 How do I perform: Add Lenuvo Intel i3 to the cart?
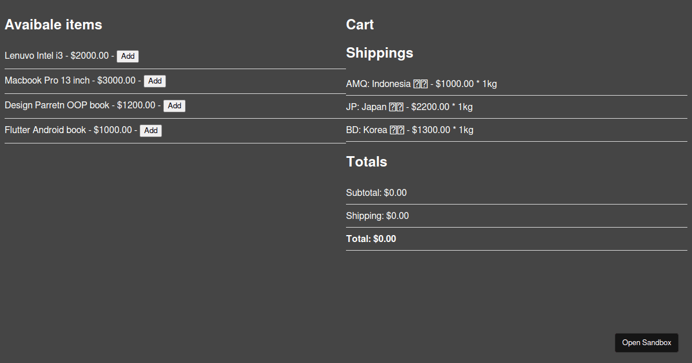click(x=127, y=56)
